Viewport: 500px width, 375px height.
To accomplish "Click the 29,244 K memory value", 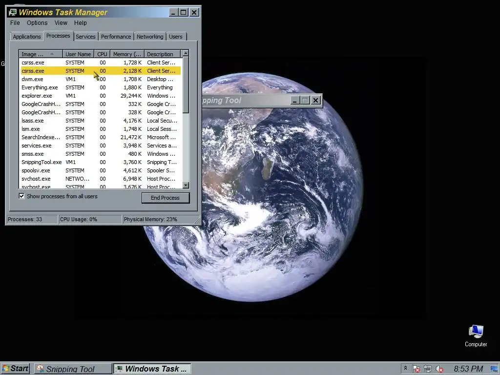I will [131, 96].
